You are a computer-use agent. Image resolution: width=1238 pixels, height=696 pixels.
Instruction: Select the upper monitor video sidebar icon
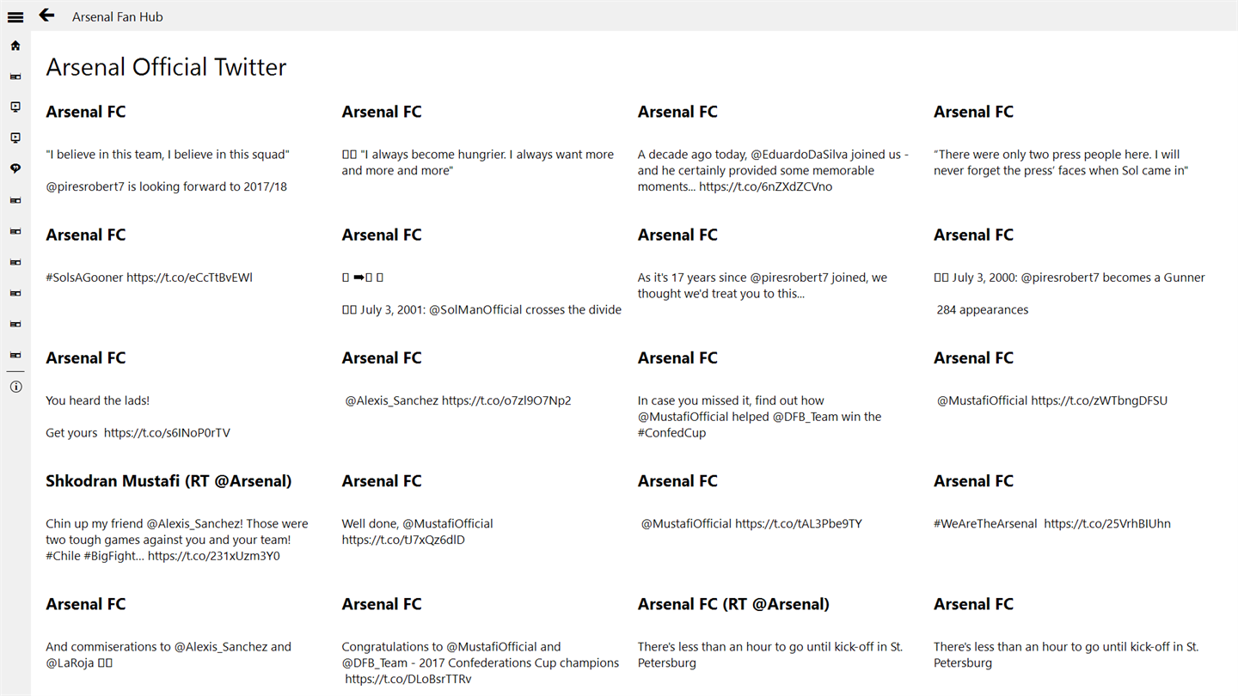click(x=15, y=107)
